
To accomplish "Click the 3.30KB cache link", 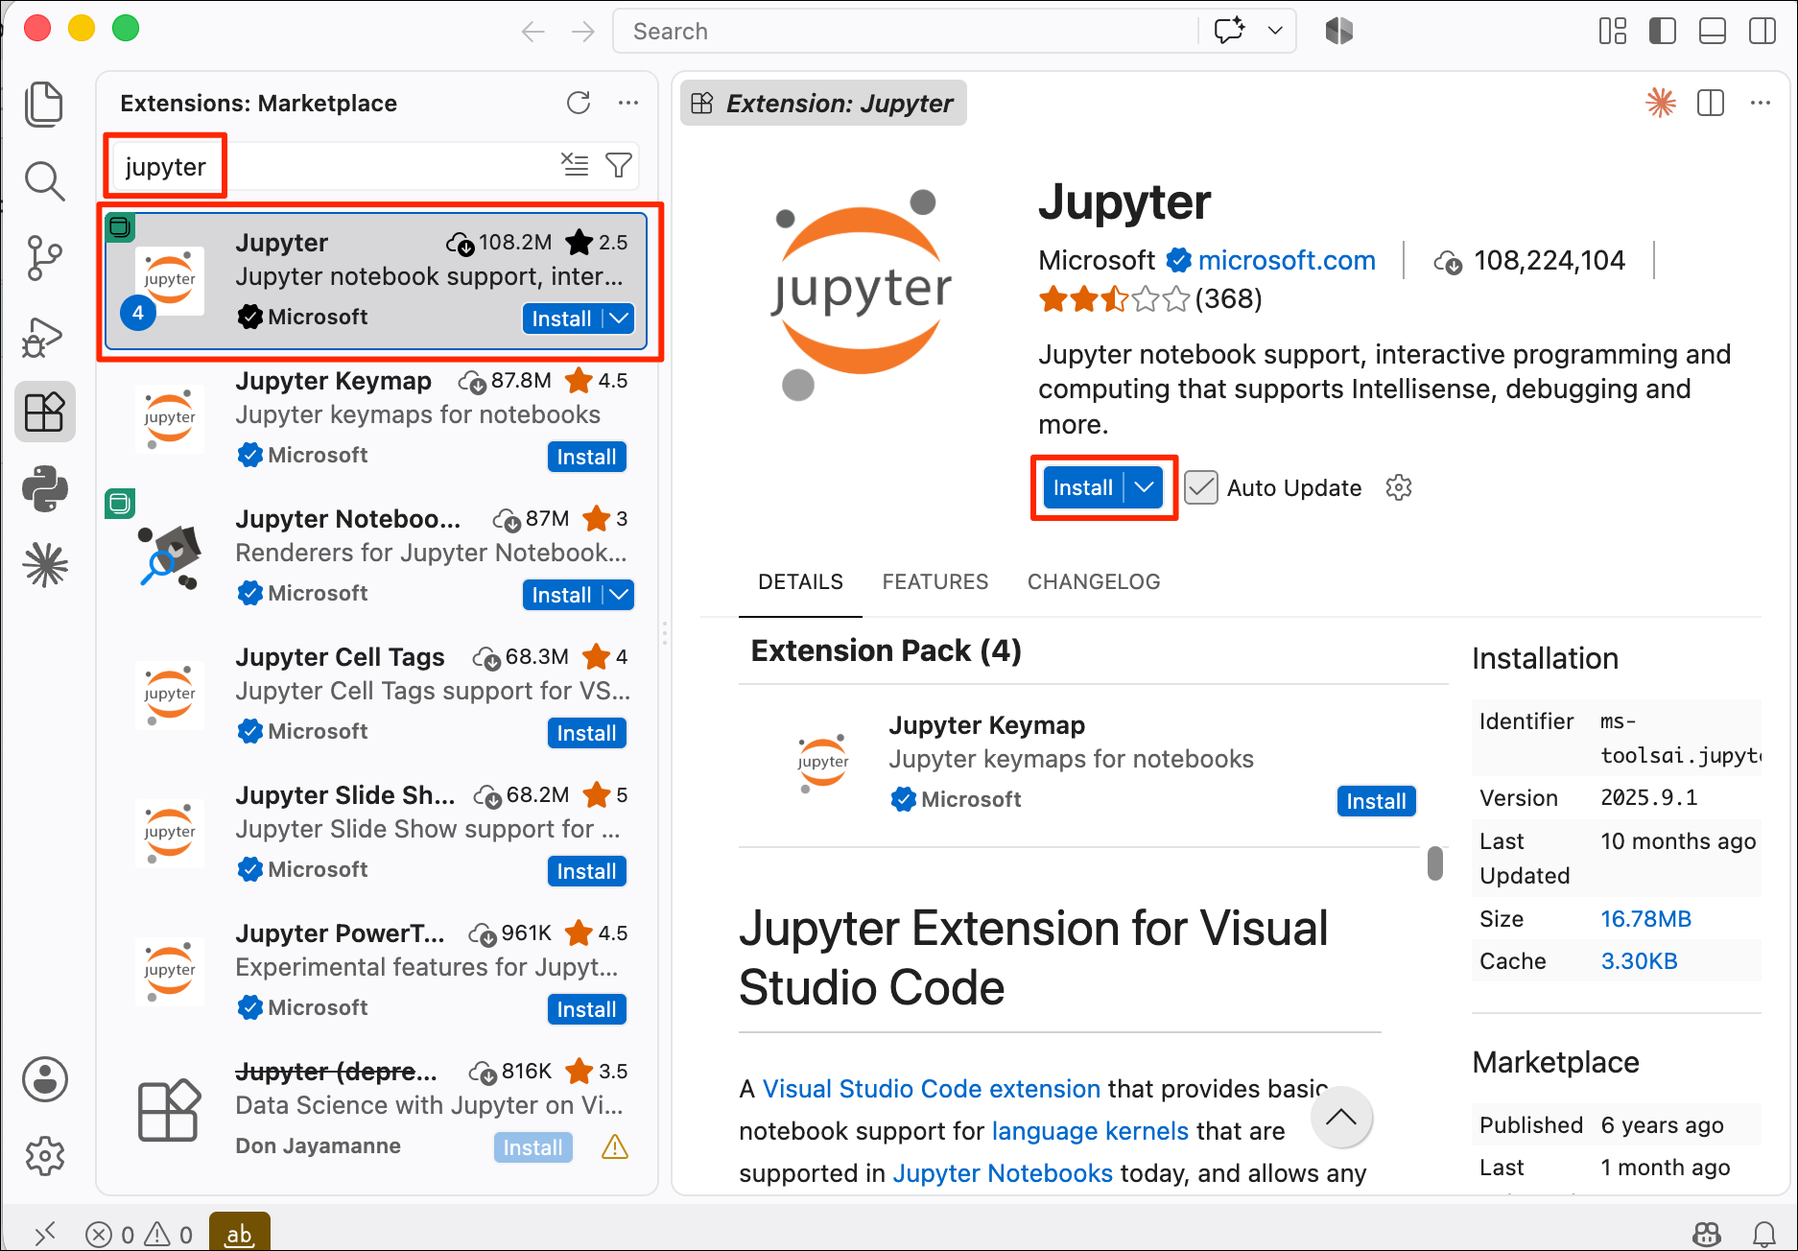I will pyautogui.click(x=1639, y=961).
